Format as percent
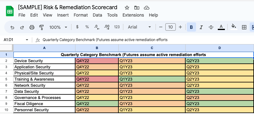Image resolution: width=254 pixels, height=114 pixels. 87,27
